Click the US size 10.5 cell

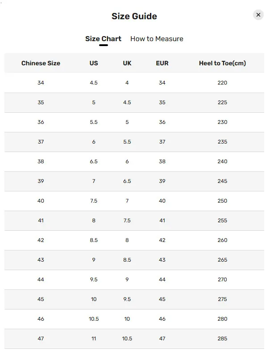click(x=94, y=319)
